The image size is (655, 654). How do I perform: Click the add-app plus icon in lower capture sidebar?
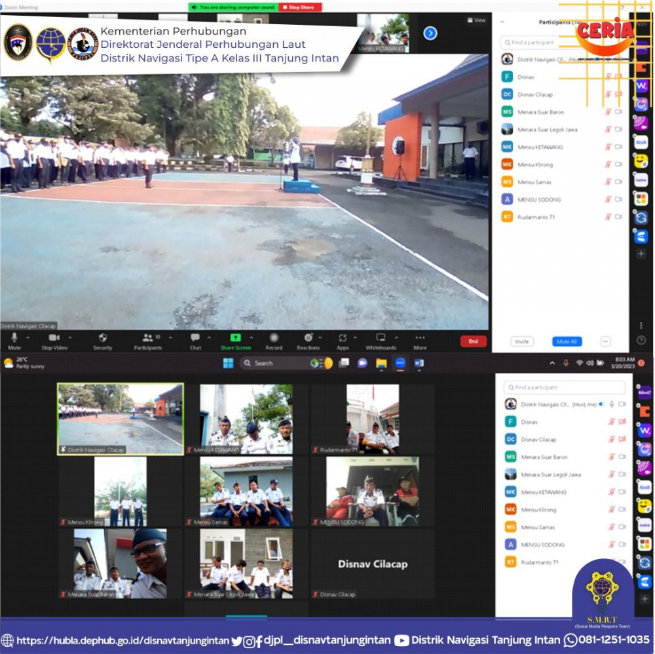tap(645, 599)
